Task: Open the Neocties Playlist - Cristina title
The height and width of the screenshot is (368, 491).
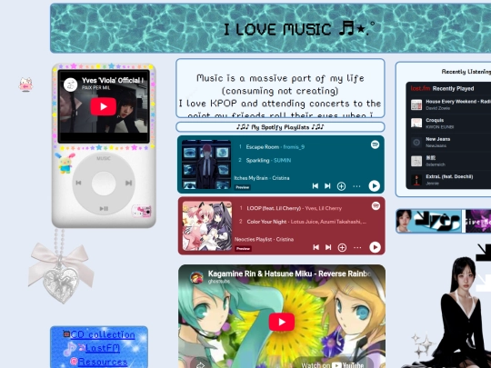Action: click(264, 239)
